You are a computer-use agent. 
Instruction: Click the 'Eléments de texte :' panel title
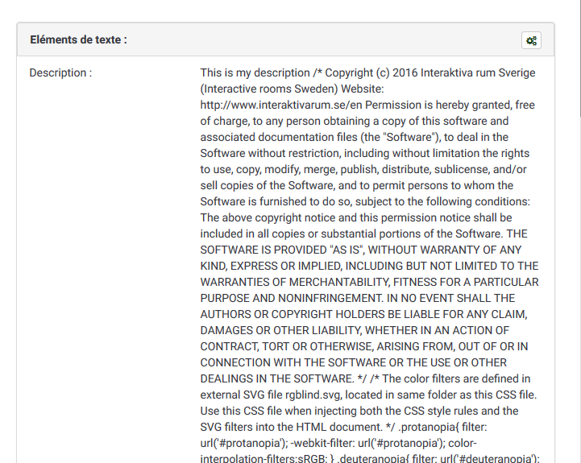78,39
